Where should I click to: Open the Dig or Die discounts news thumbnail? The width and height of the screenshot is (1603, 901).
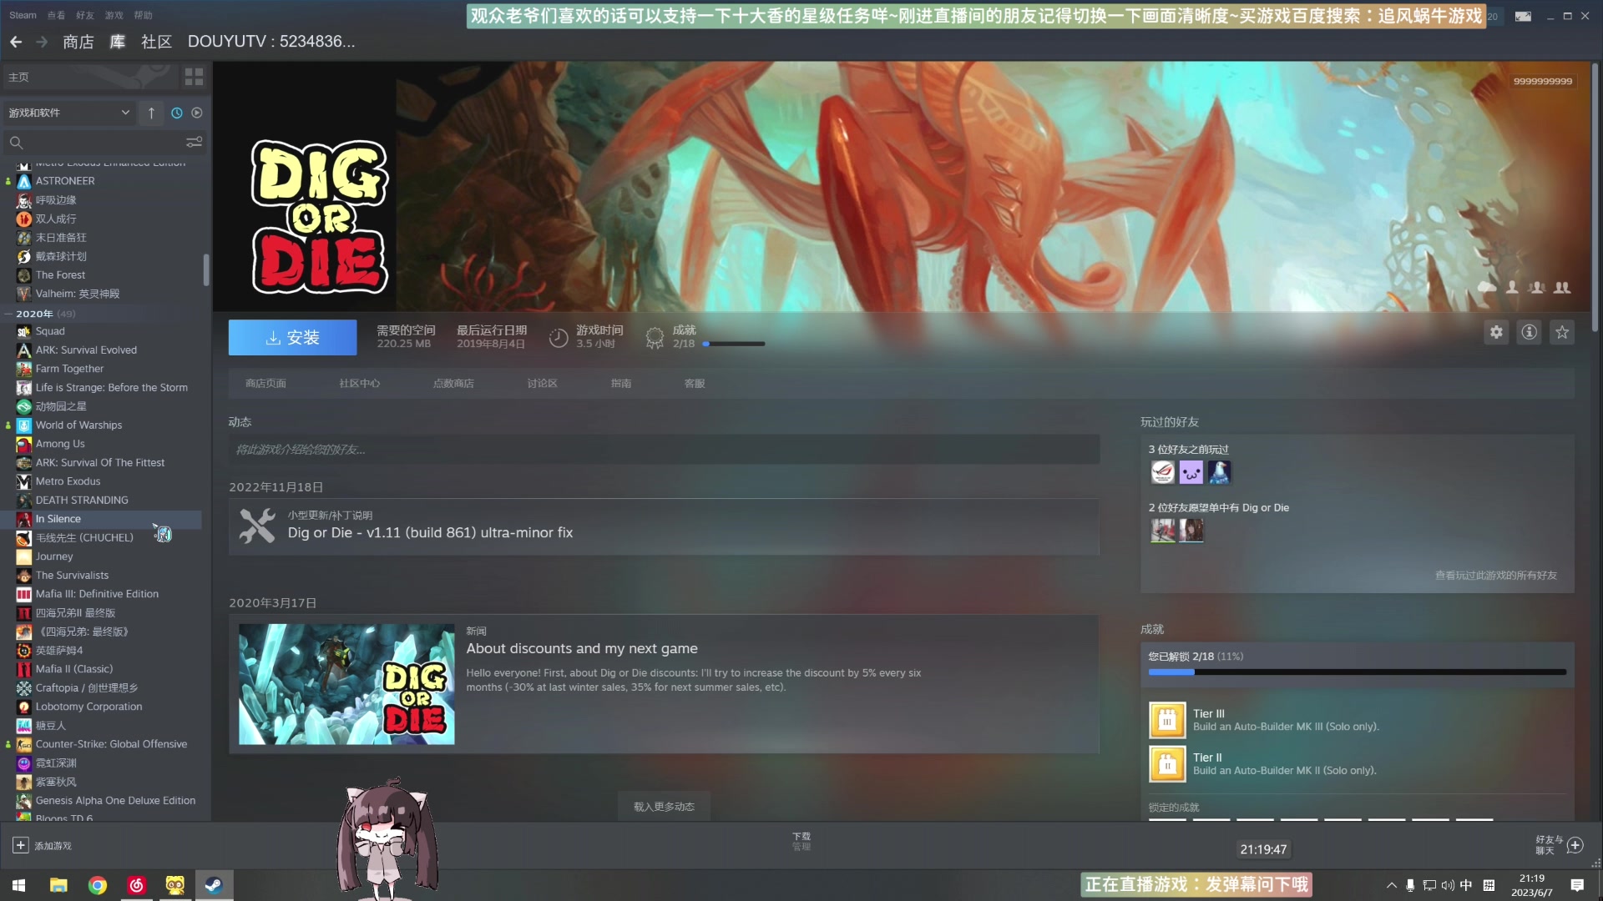tap(346, 684)
